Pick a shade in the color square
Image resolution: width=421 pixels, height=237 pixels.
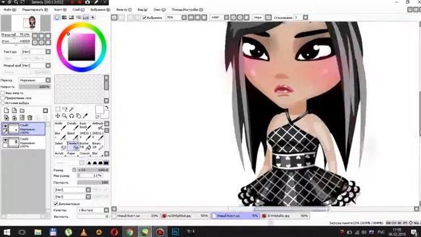[82, 47]
